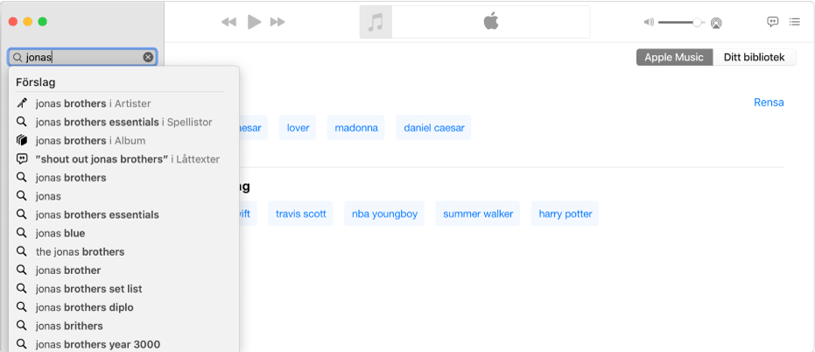815x352 pixels.
Task: Click the Rensa link
Action: click(x=769, y=102)
